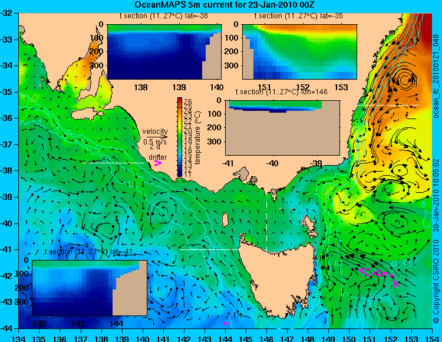Click the 'drifter' legend label
The image size is (442, 342).
tap(157, 157)
